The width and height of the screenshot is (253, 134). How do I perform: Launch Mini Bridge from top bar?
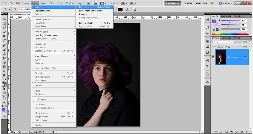click(x=95, y=3)
